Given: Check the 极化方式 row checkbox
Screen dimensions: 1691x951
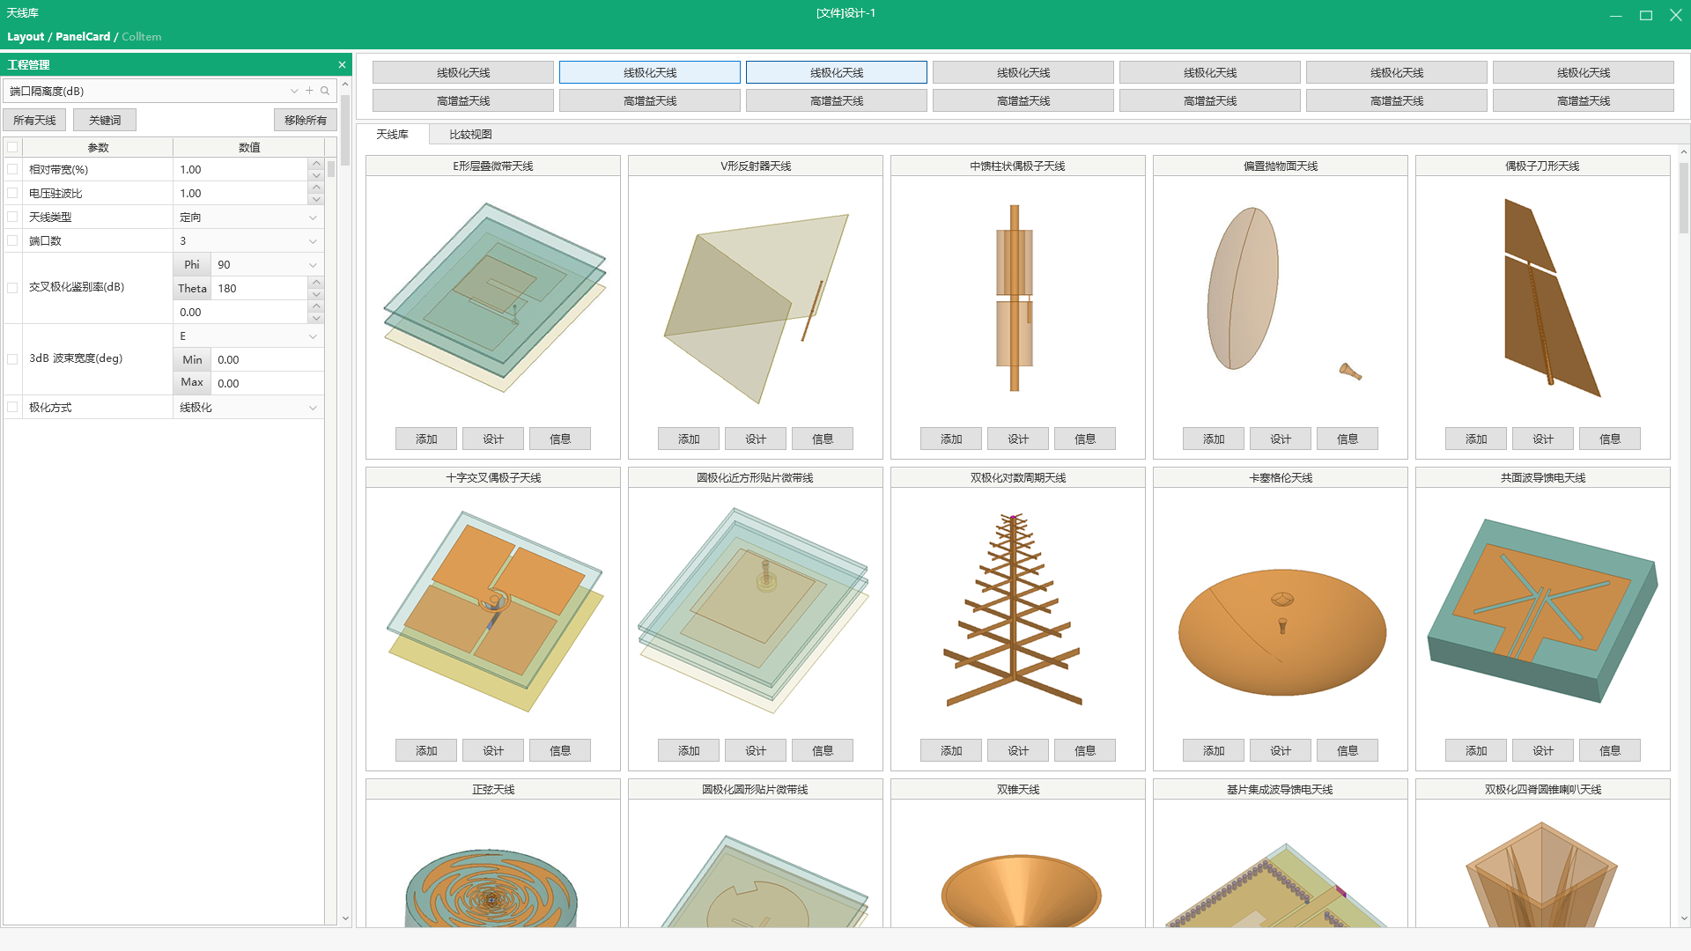Looking at the screenshot, I should pos(12,407).
